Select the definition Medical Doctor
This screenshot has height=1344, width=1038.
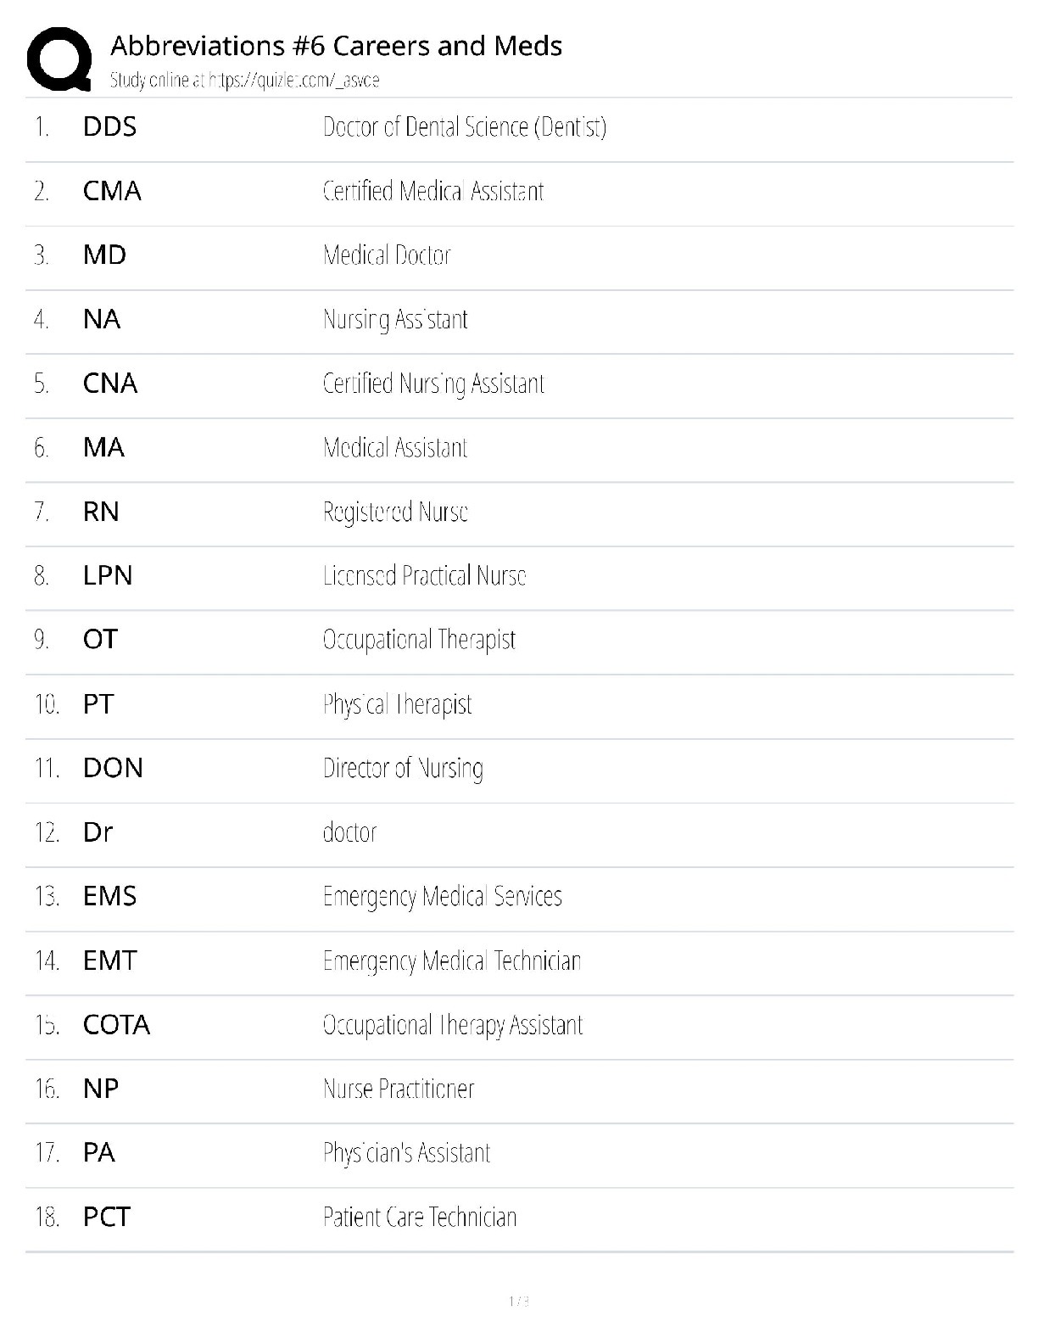tap(387, 255)
